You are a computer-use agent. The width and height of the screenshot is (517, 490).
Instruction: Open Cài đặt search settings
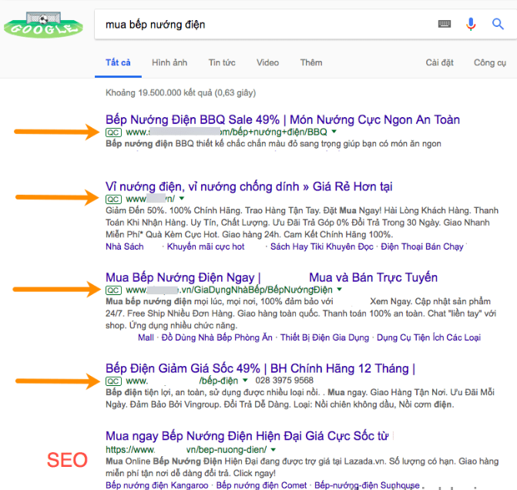[x=440, y=62]
